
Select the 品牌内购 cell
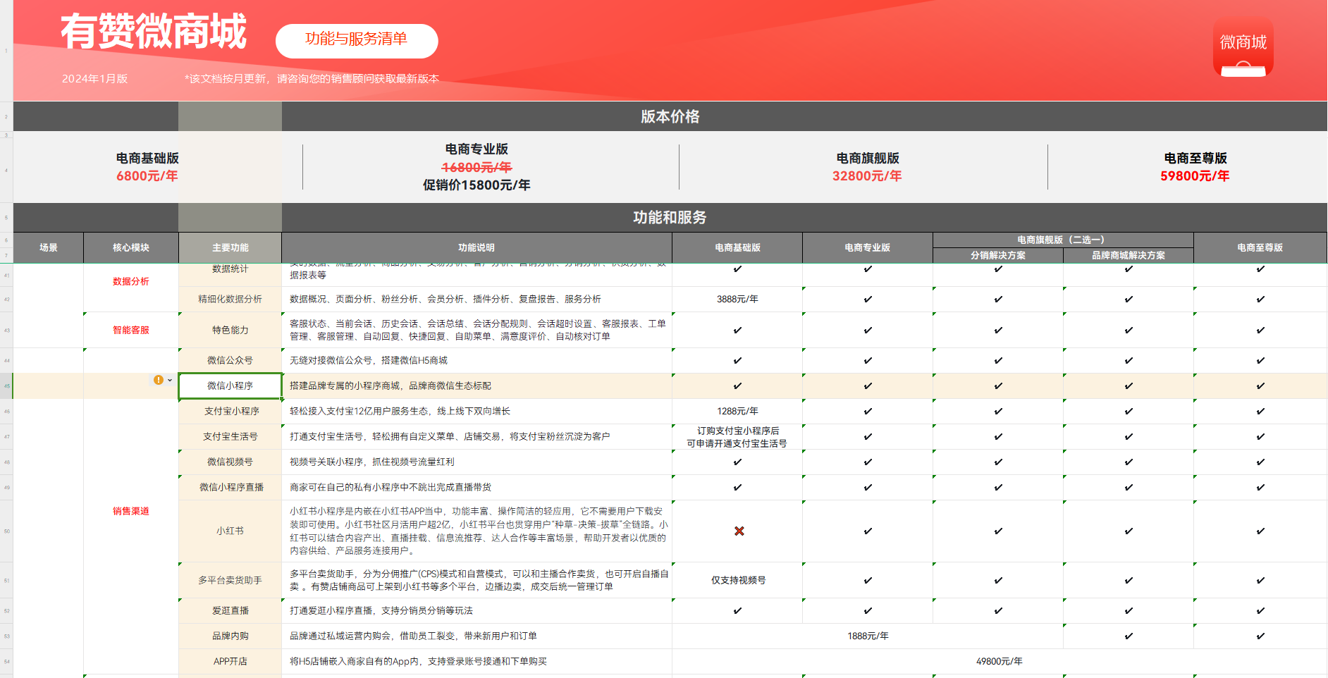(230, 636)
